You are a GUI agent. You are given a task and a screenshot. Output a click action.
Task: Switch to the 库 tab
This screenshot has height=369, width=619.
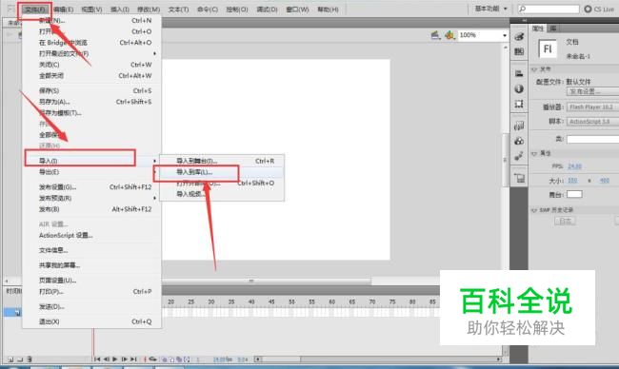click(553, 29)
